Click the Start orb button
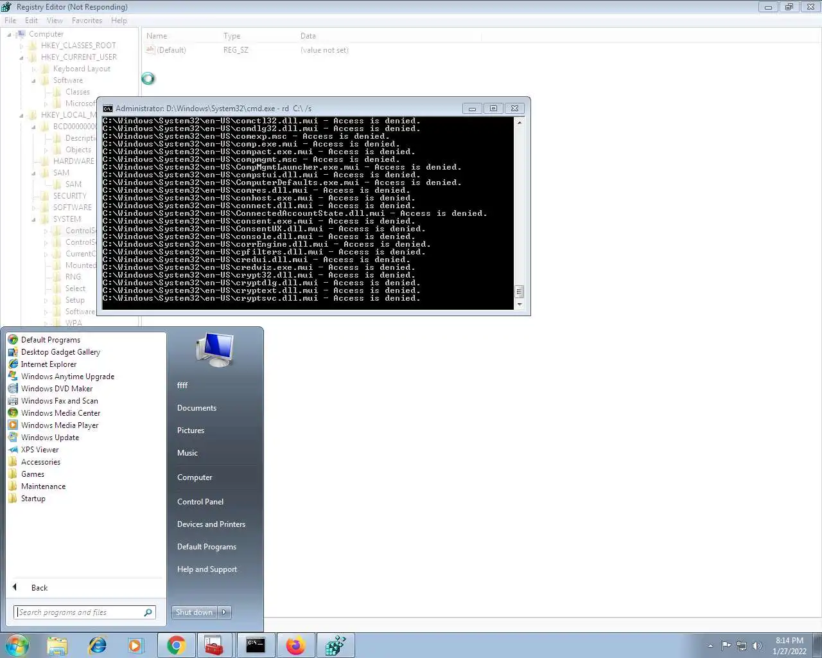Viewport: 822px width, 658px height. coord(17,645)
